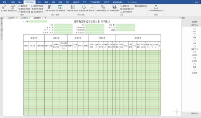Click the 卡片关联重置 icon
Screen dimensions: 201x118
pos(60,7)
